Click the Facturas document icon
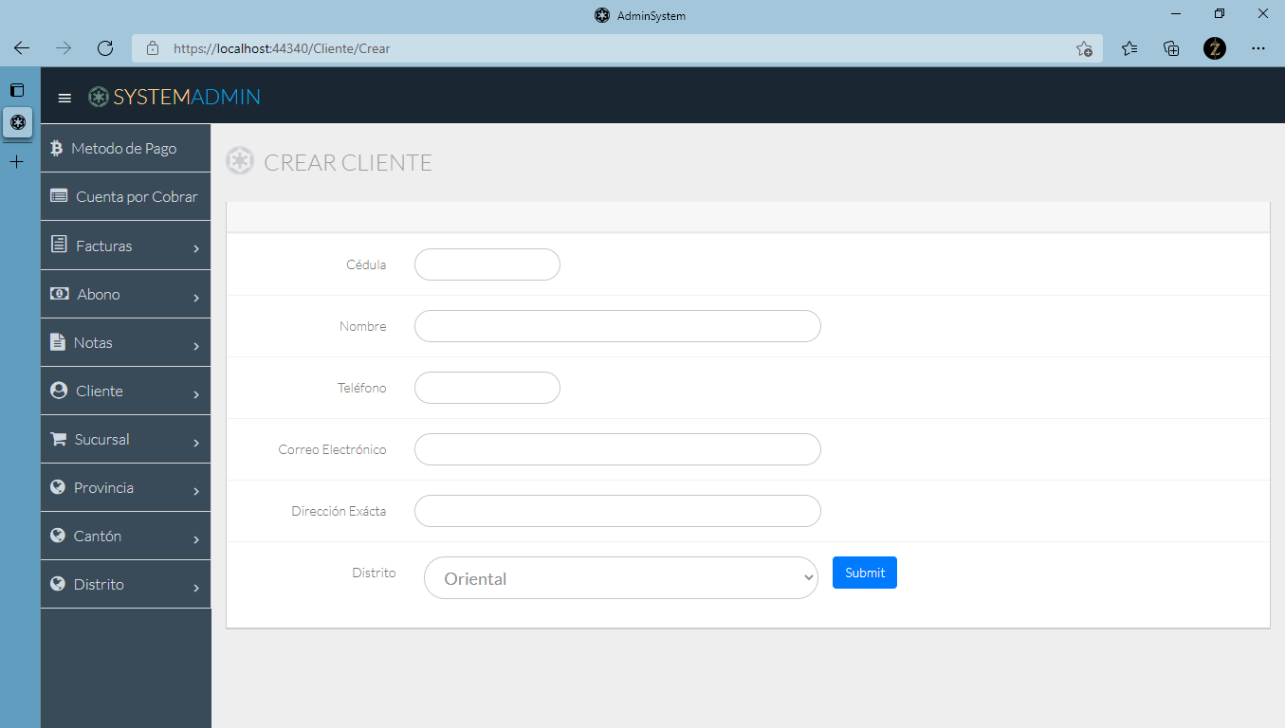1285x728 pixels. tap(59, 245)
